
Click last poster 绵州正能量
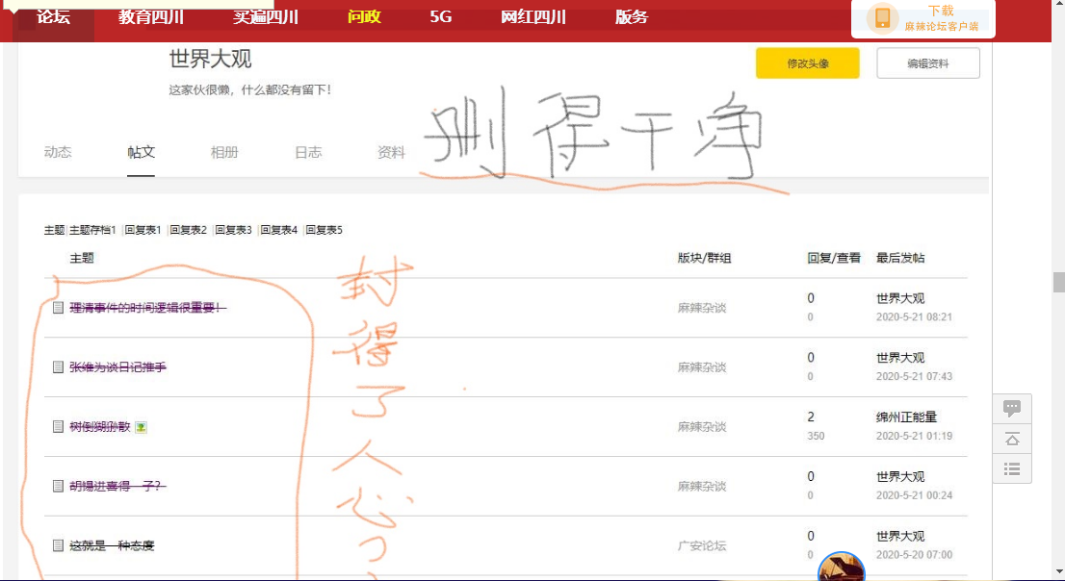coord(906,417)
